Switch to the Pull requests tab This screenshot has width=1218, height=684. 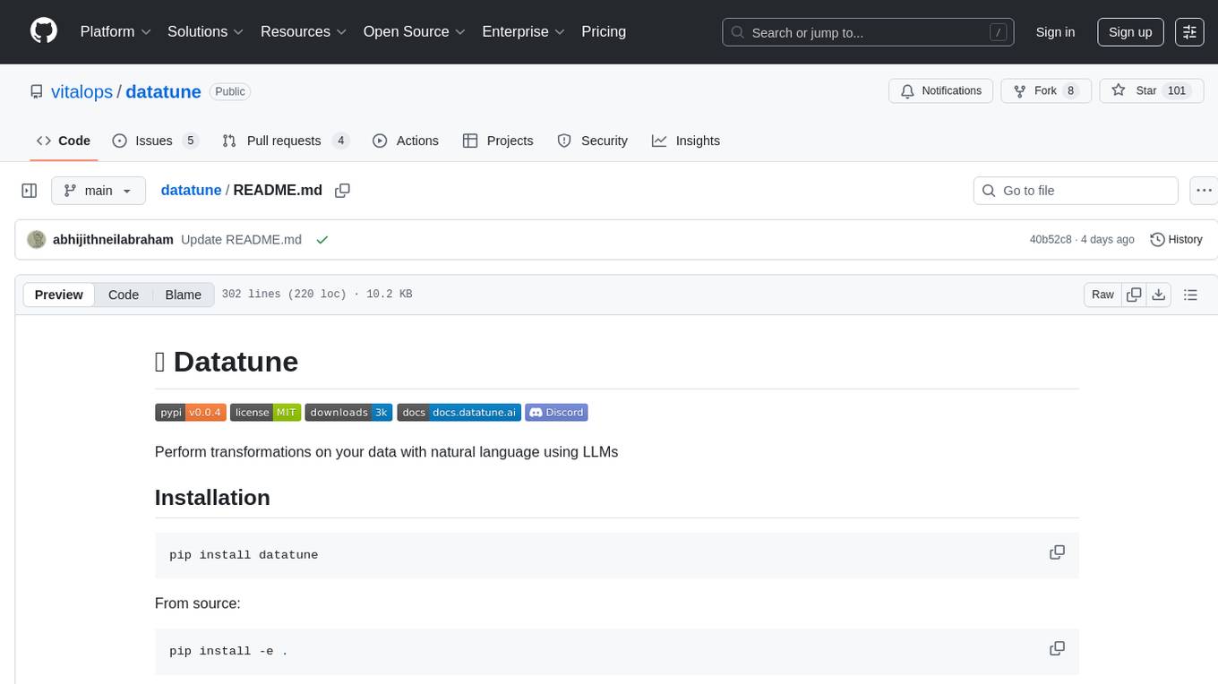285,141
